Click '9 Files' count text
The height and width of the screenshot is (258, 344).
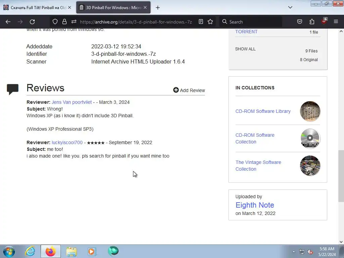(311, 51)
